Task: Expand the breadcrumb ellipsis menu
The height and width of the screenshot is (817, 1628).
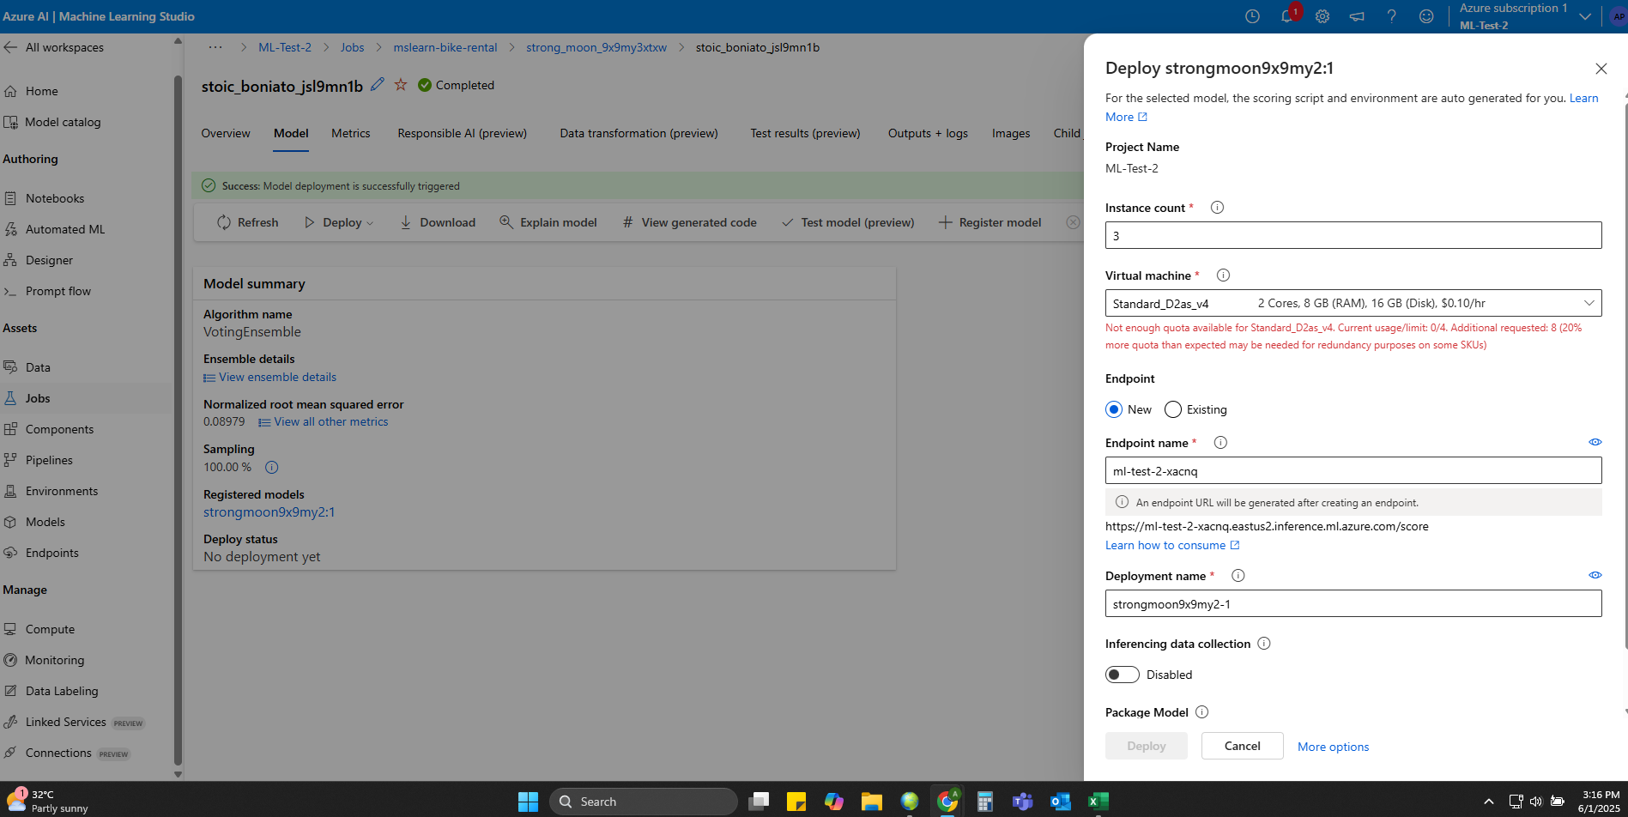Action: point(215,47)
